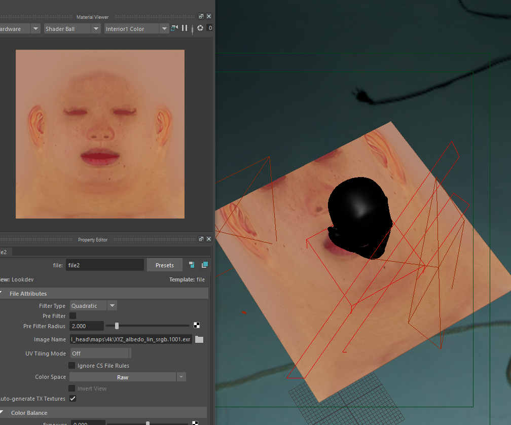Click the 'Template: file' label

187,279
